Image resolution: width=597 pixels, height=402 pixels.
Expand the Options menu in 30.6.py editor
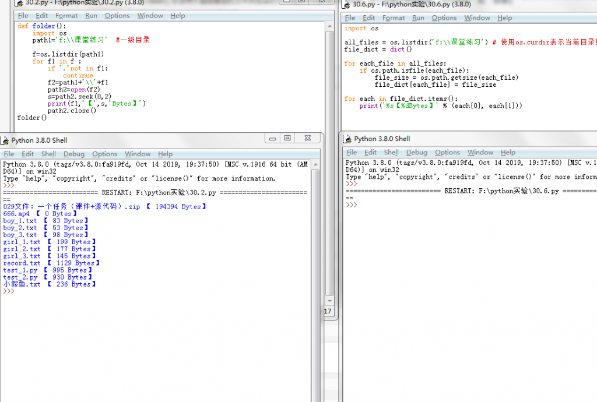click(x=444, y=18)
